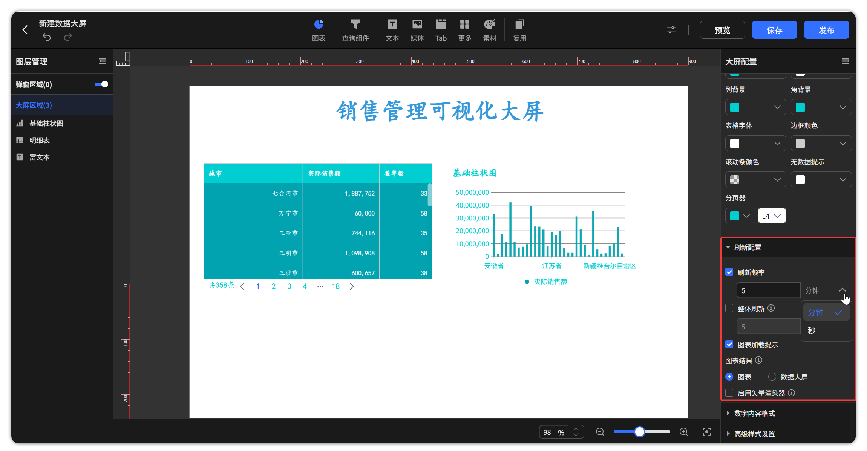Select the 基础柱状图 layer
The image size is (867, 451).
(x=62, y=123)
